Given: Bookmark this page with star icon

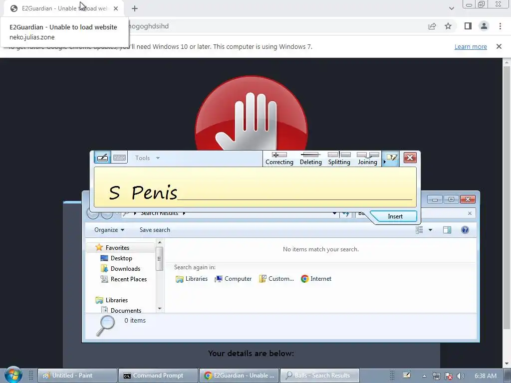Looking at the screenshot, I should click(x=448, y=26).
